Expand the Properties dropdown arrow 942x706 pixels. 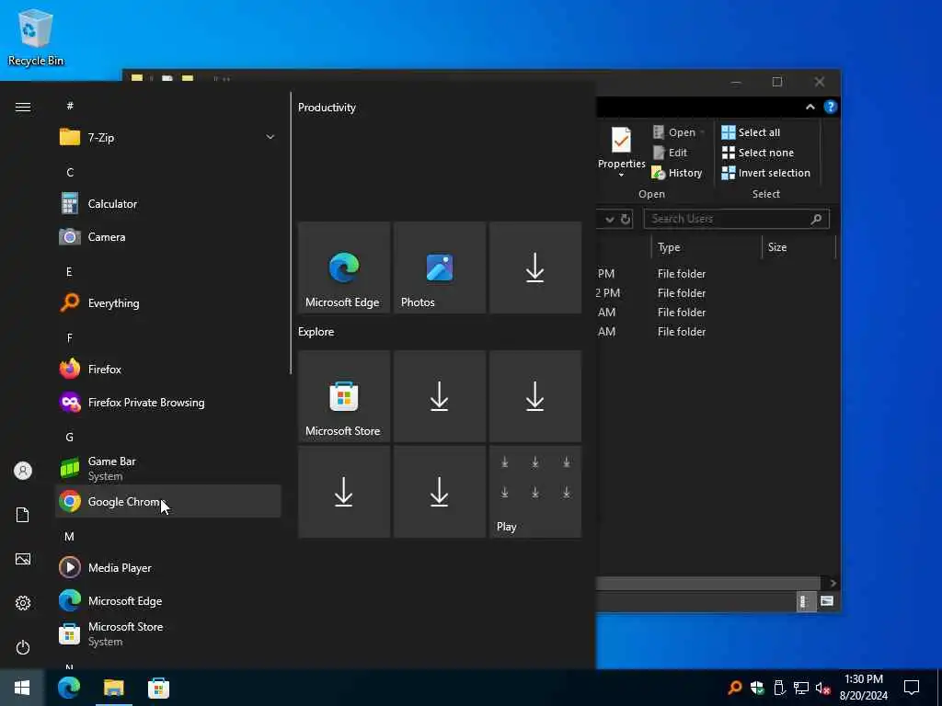click(x=621, y=175)
